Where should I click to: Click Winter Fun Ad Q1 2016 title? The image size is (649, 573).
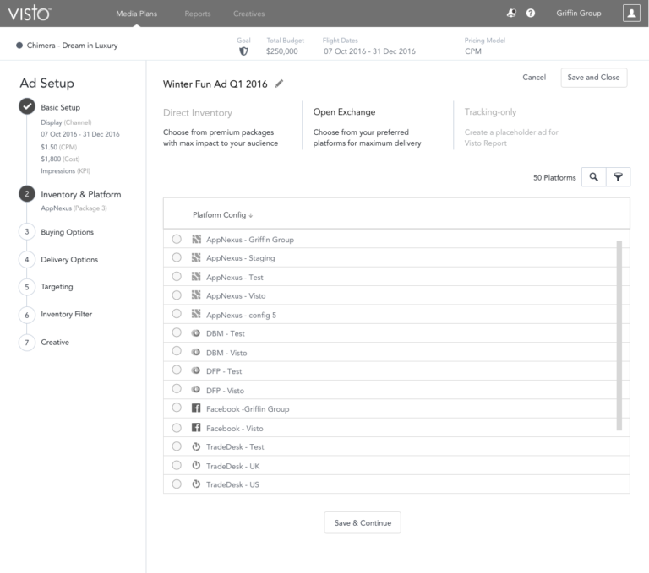(x=215, y=84)
